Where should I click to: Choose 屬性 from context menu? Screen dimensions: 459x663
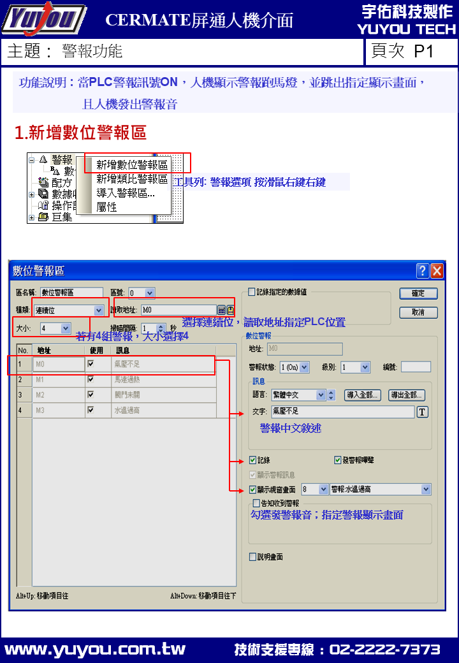[x=106, y=207]
